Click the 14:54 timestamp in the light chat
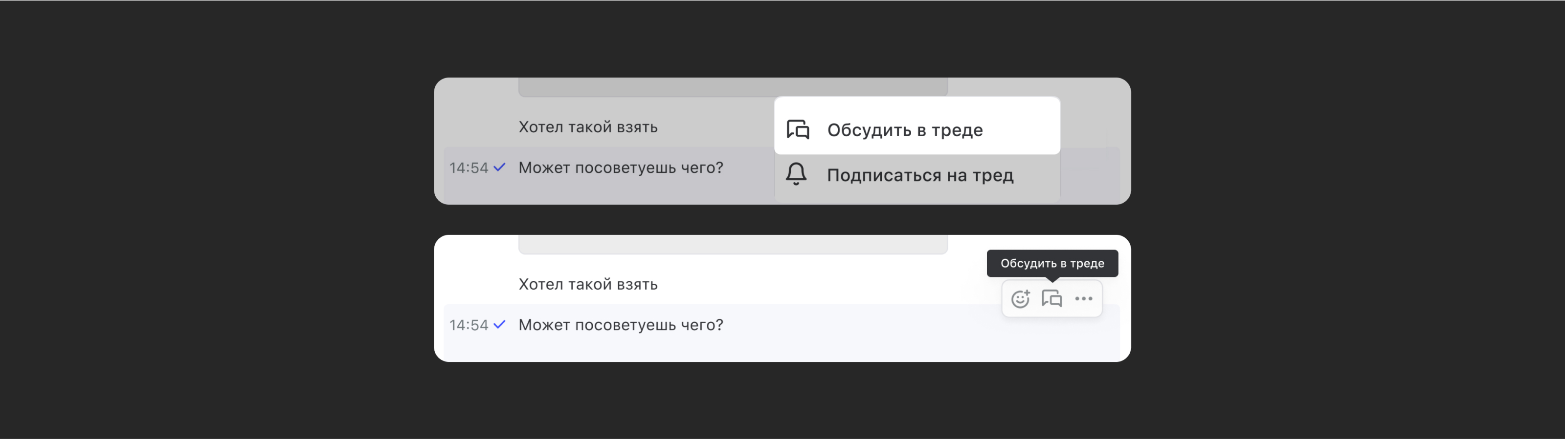This screenshot has height=439, width=1565. tap(469, 326)
